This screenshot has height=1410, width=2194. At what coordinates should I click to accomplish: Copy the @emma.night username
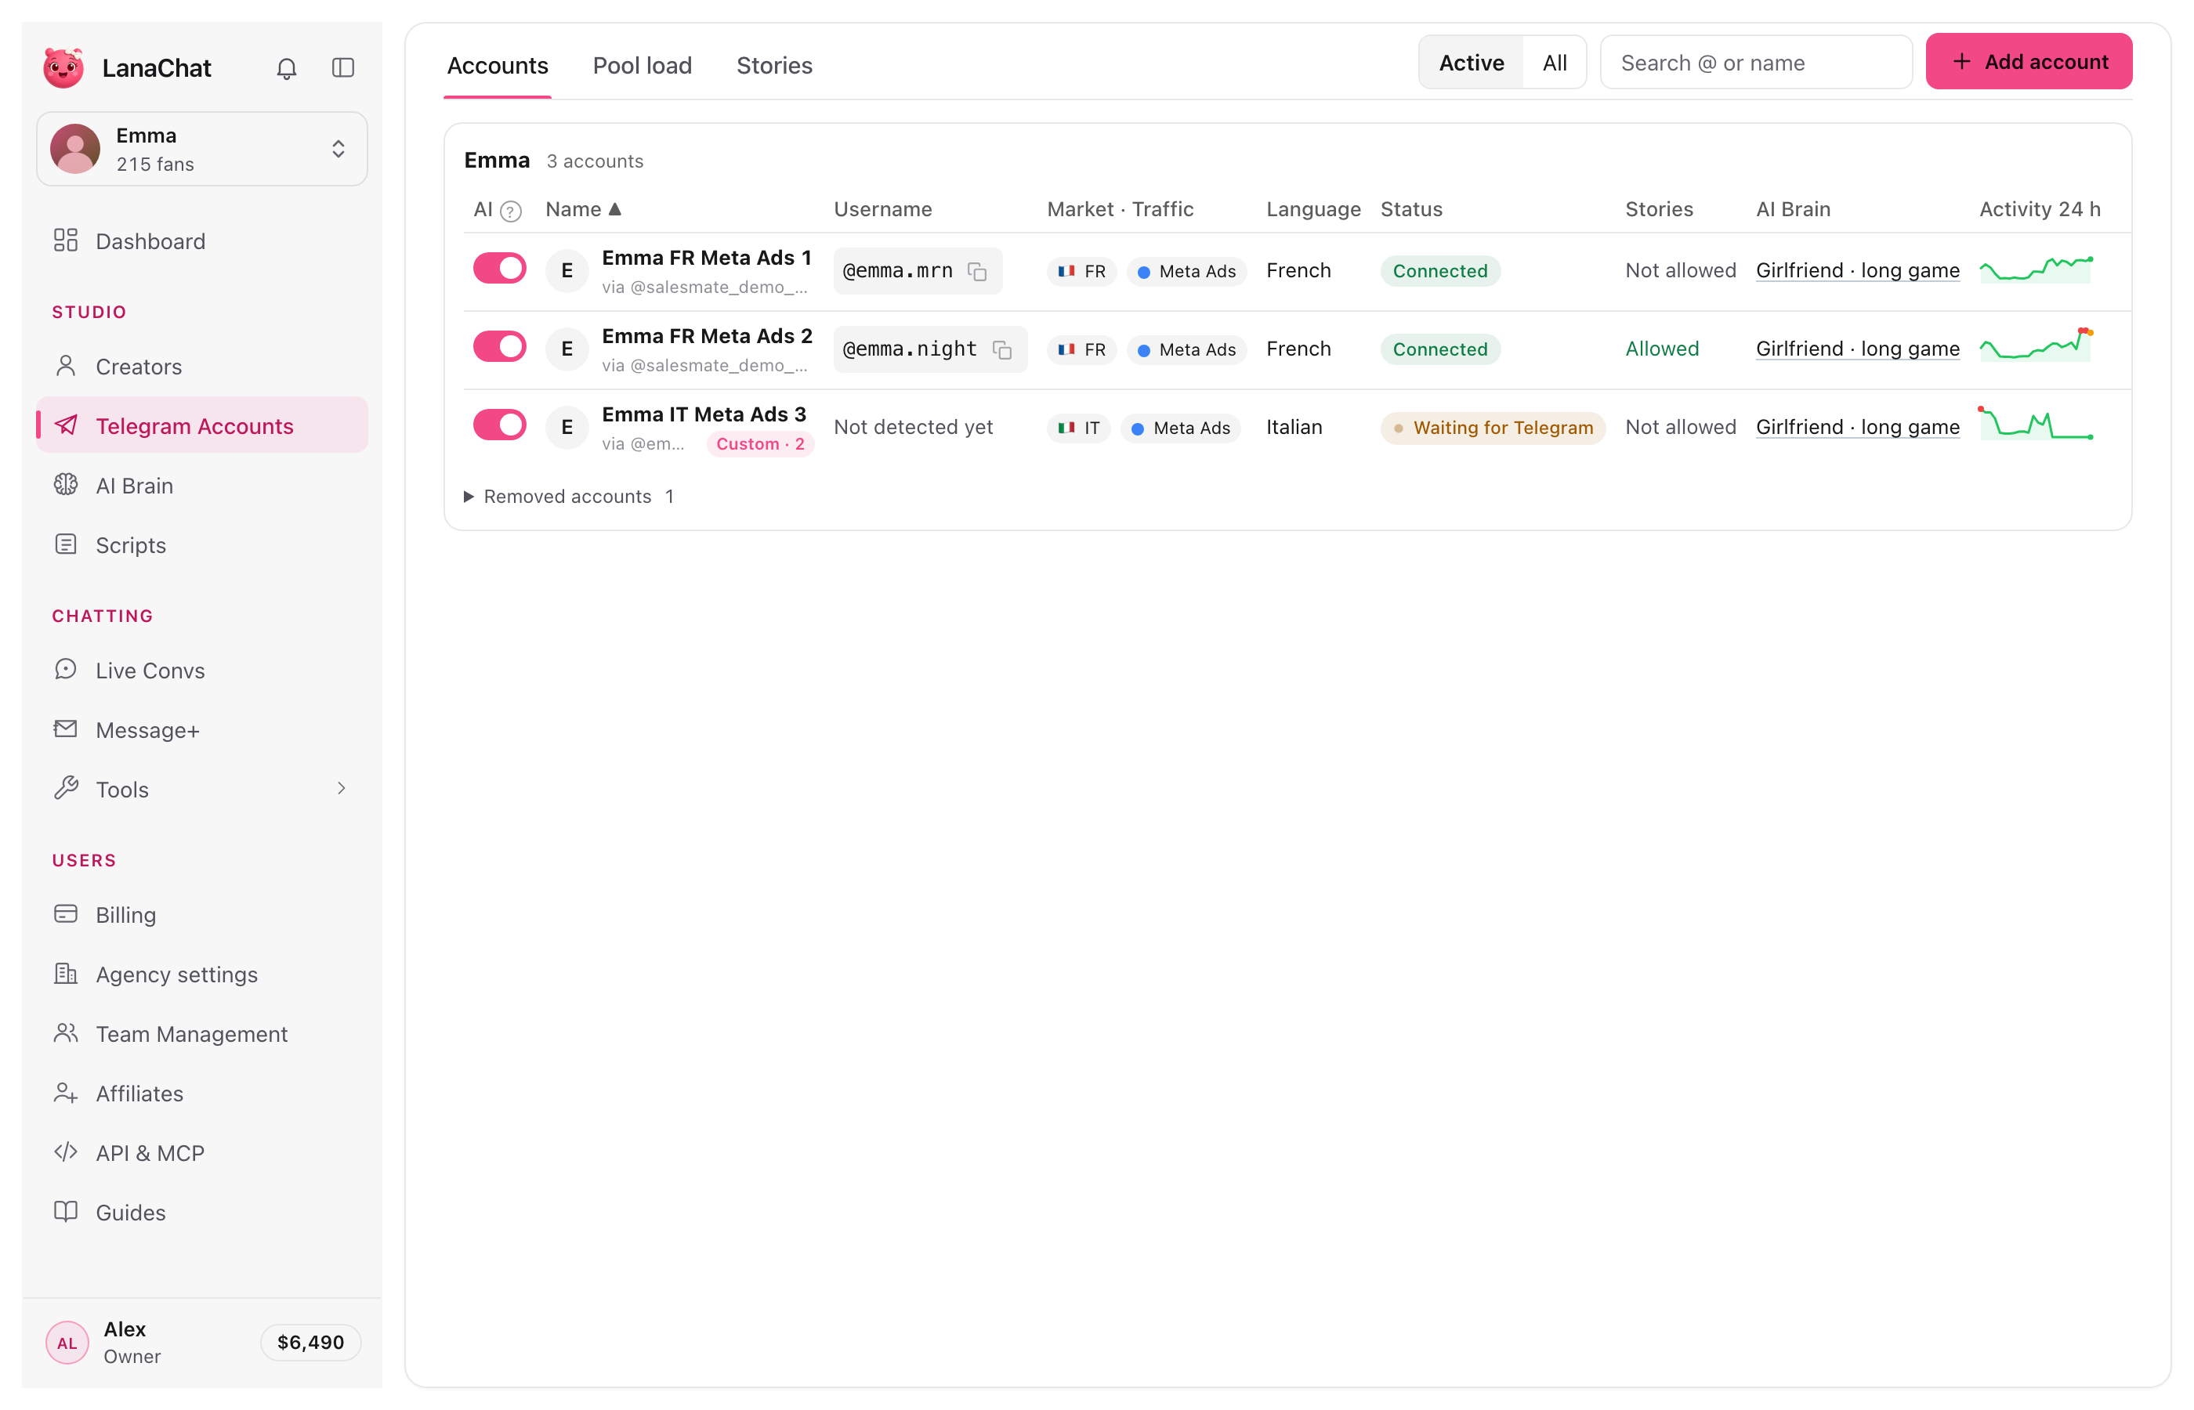click(x=1001, y=349)
